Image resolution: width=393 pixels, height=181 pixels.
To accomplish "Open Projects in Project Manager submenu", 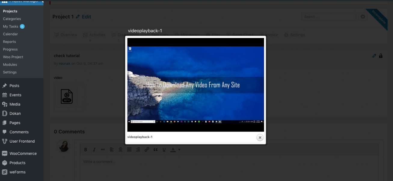I will click(10, 11).
